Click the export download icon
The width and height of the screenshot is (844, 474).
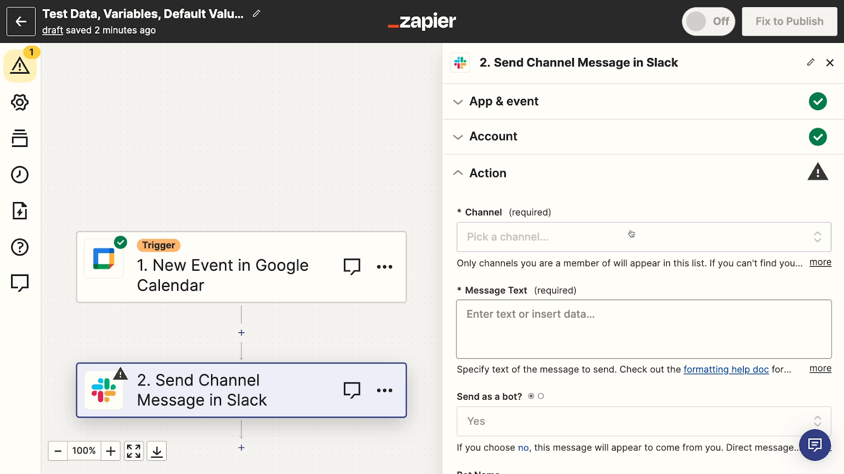(157, 451)
